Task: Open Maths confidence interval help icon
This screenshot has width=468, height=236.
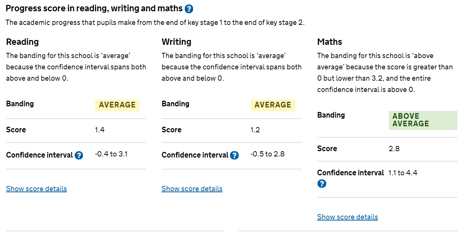Action: [x=322, y=184]
